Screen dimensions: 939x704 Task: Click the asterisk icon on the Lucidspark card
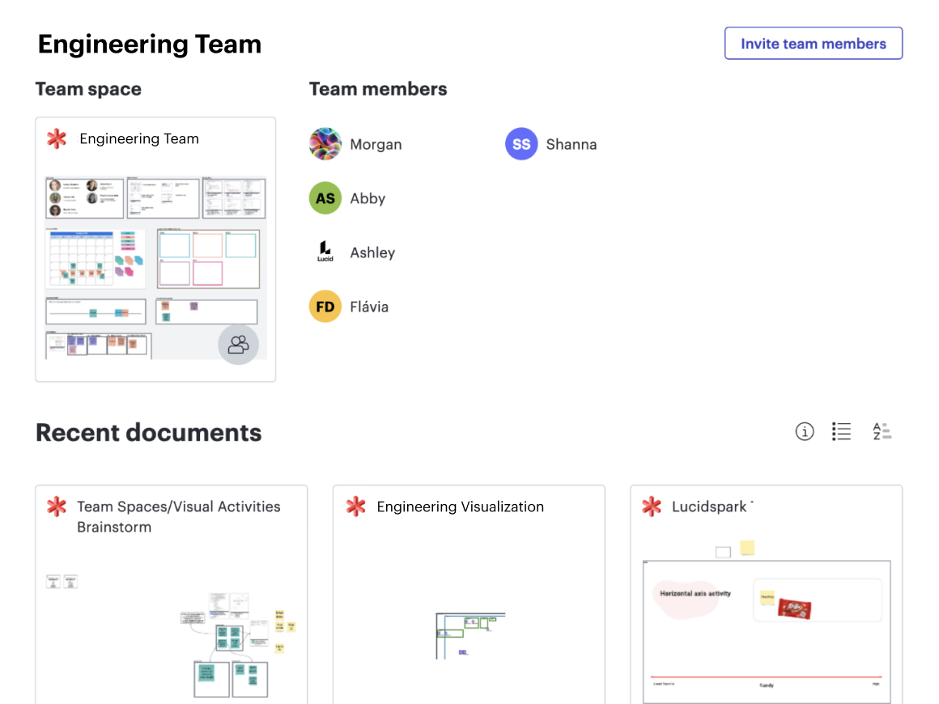click(651, 507)
